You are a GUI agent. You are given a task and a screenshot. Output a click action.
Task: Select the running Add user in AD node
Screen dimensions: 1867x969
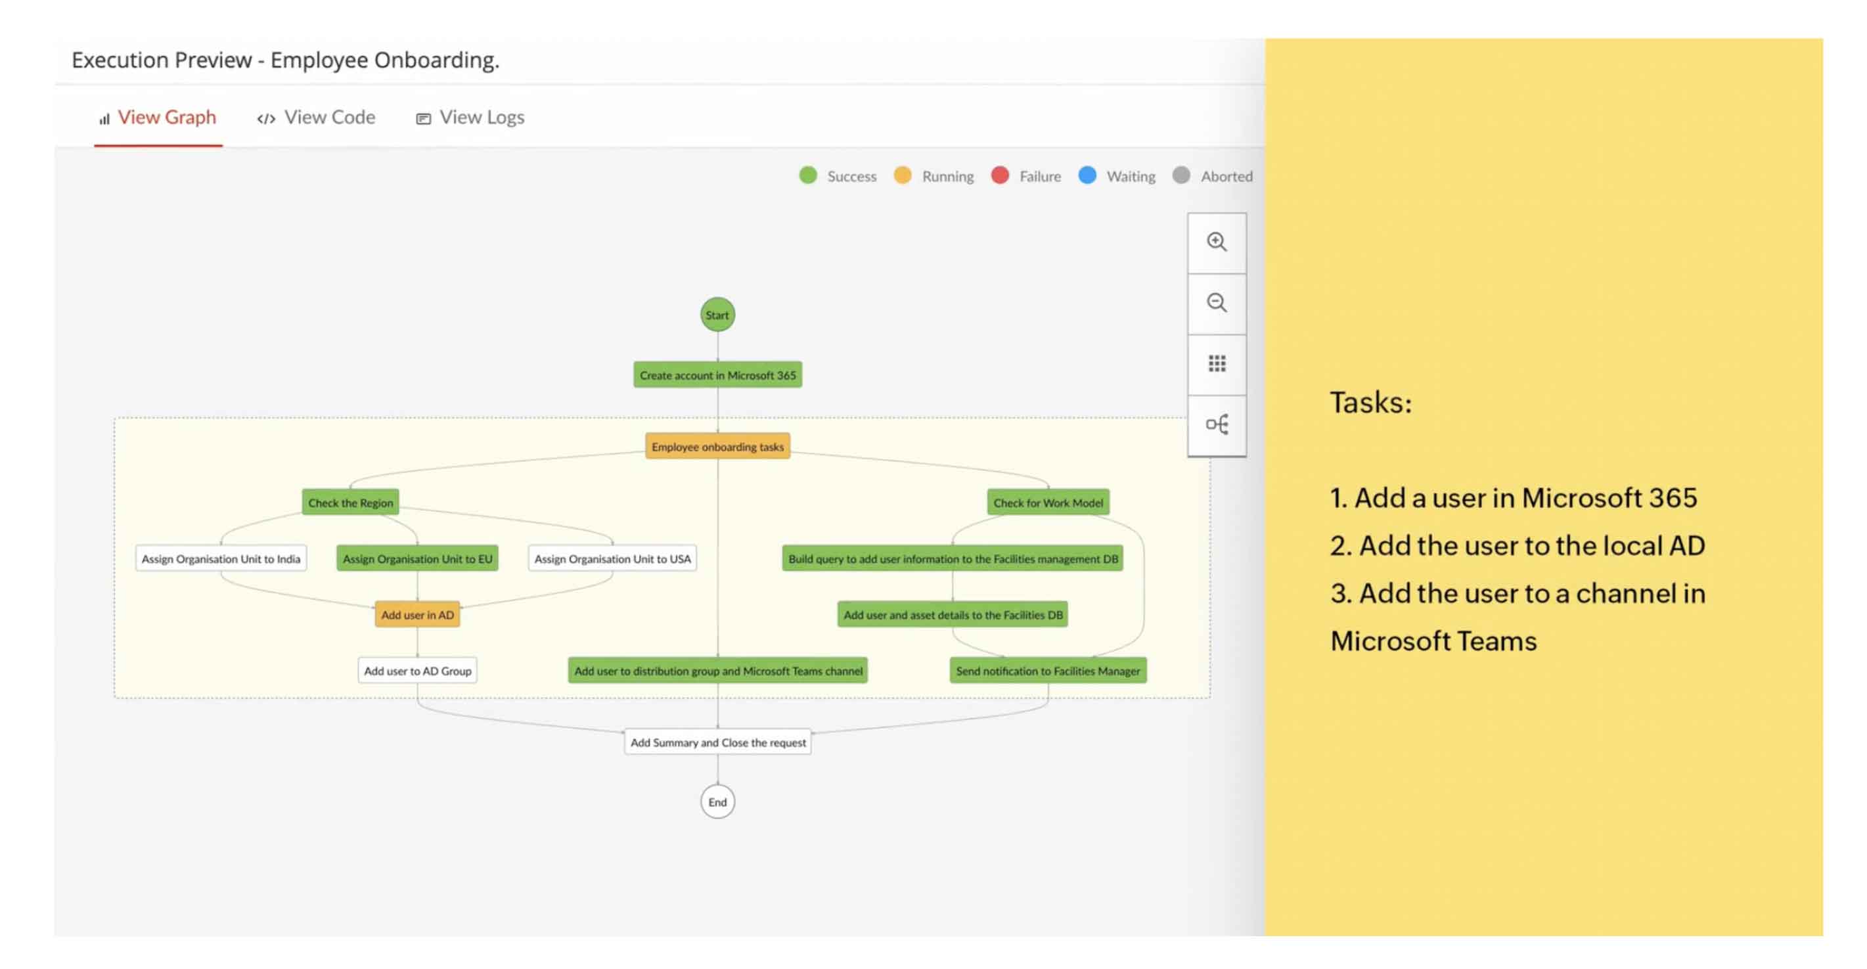tap(416, 614)
